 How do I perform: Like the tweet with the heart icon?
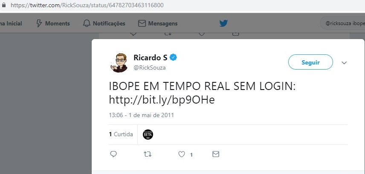[182, 154]
